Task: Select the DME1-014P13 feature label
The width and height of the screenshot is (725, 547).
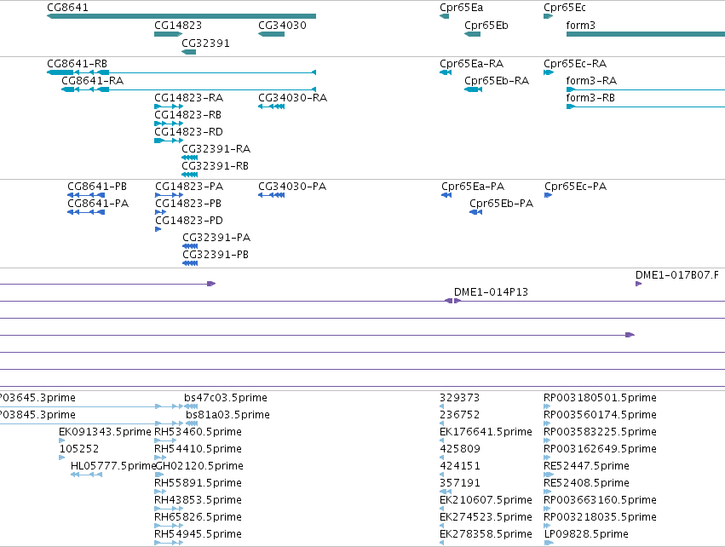Action: coord(491,292)
